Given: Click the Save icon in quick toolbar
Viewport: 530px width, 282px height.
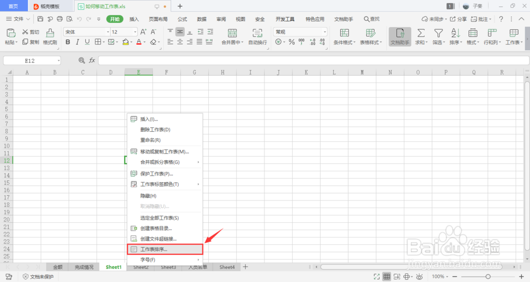Looking at the screenshot, I should pos(40,19).
